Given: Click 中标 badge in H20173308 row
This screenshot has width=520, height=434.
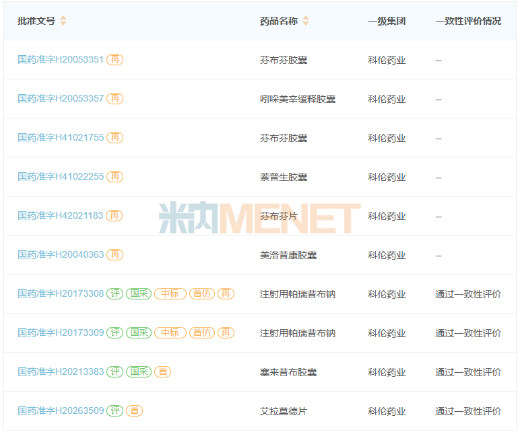Looking at the screenshot, I should tap(170, 294).
